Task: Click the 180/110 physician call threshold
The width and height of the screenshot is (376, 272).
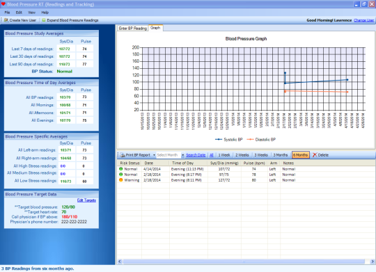Action: point(70,216)
